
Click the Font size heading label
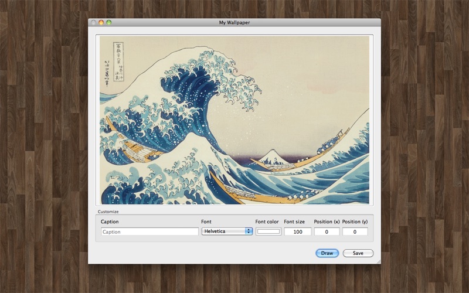pos(294,222)
